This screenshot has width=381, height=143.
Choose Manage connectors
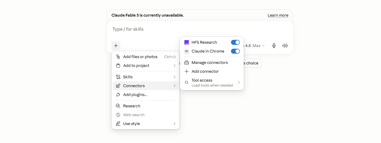coord(212,63)
